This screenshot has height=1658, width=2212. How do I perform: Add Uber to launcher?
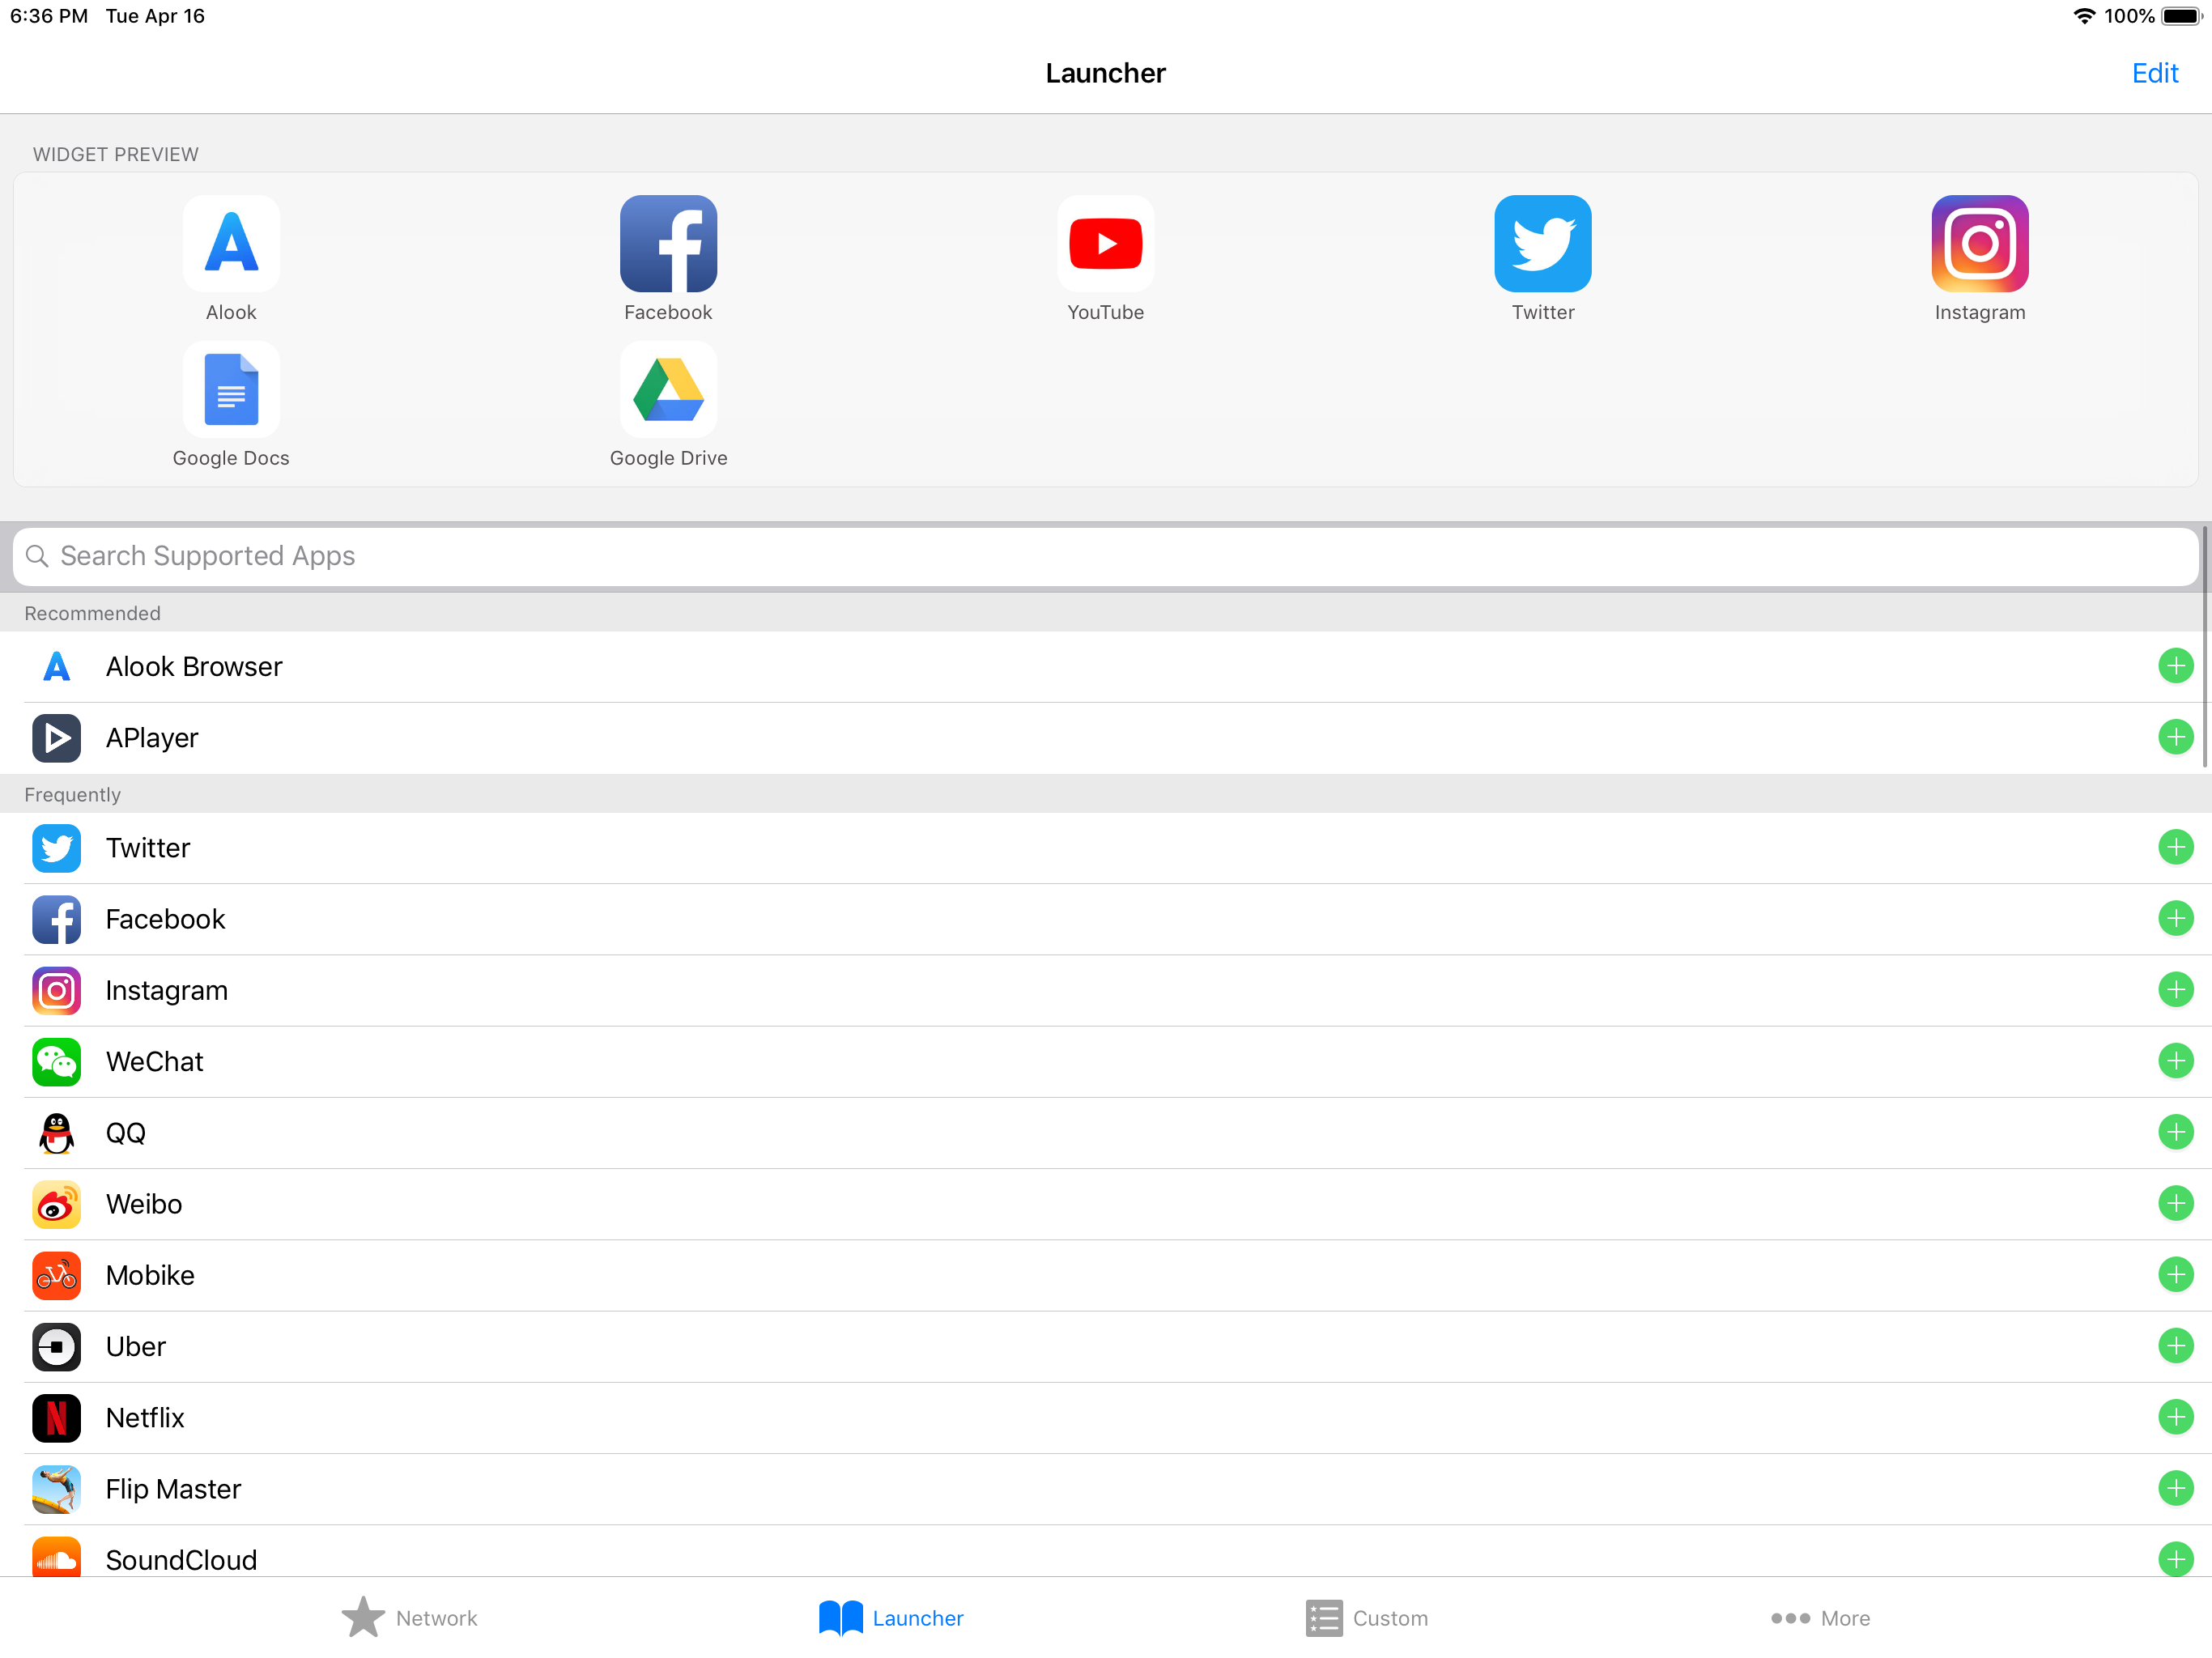pos(2174,1345)
